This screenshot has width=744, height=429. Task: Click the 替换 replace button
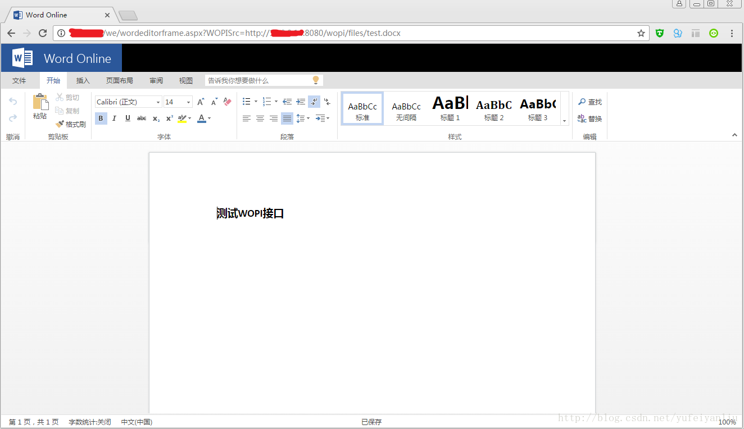coord(590,119)
